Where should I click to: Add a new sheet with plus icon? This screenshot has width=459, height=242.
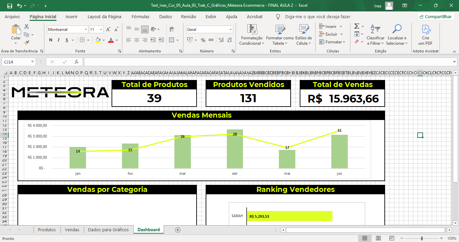point(178,230)
